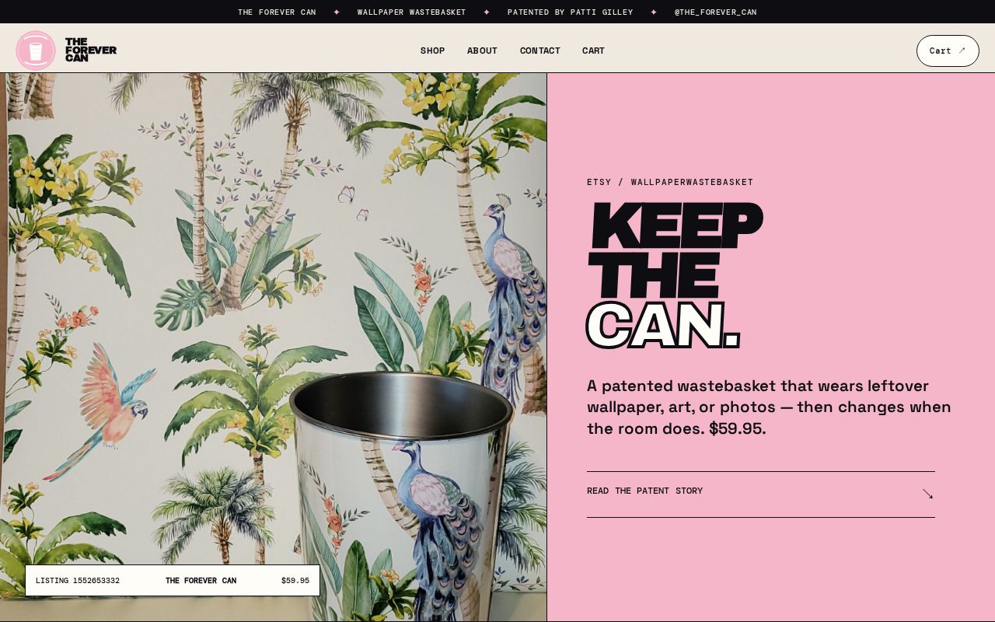The image size is (995, 622).
Task: Click WALLPAPER WASTEBASKET in the top banner
Action: [x=412, y=12]
